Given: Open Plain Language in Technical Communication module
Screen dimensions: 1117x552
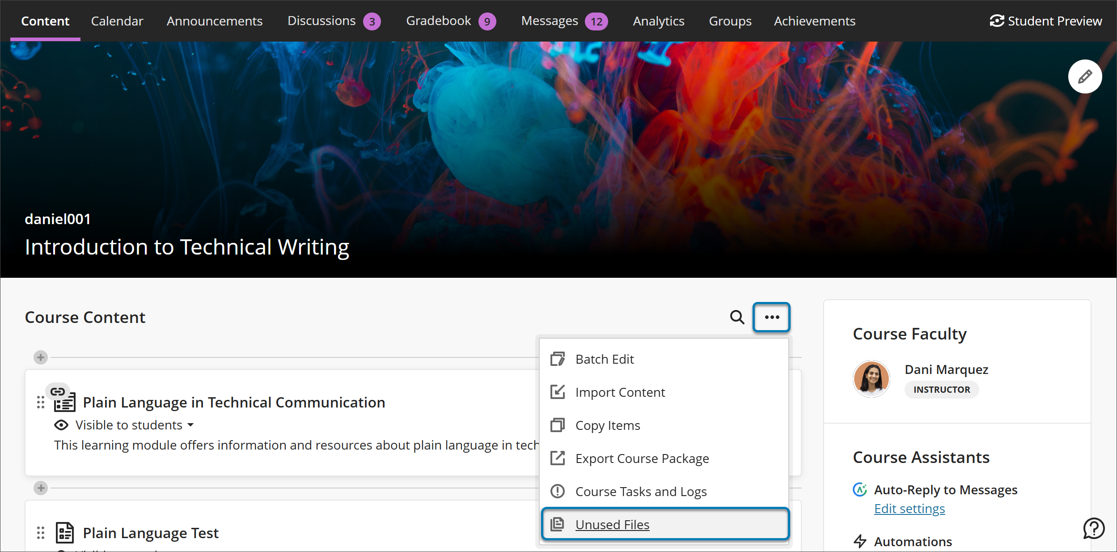Looking at the screenshot, I should (x=234, y=402).
